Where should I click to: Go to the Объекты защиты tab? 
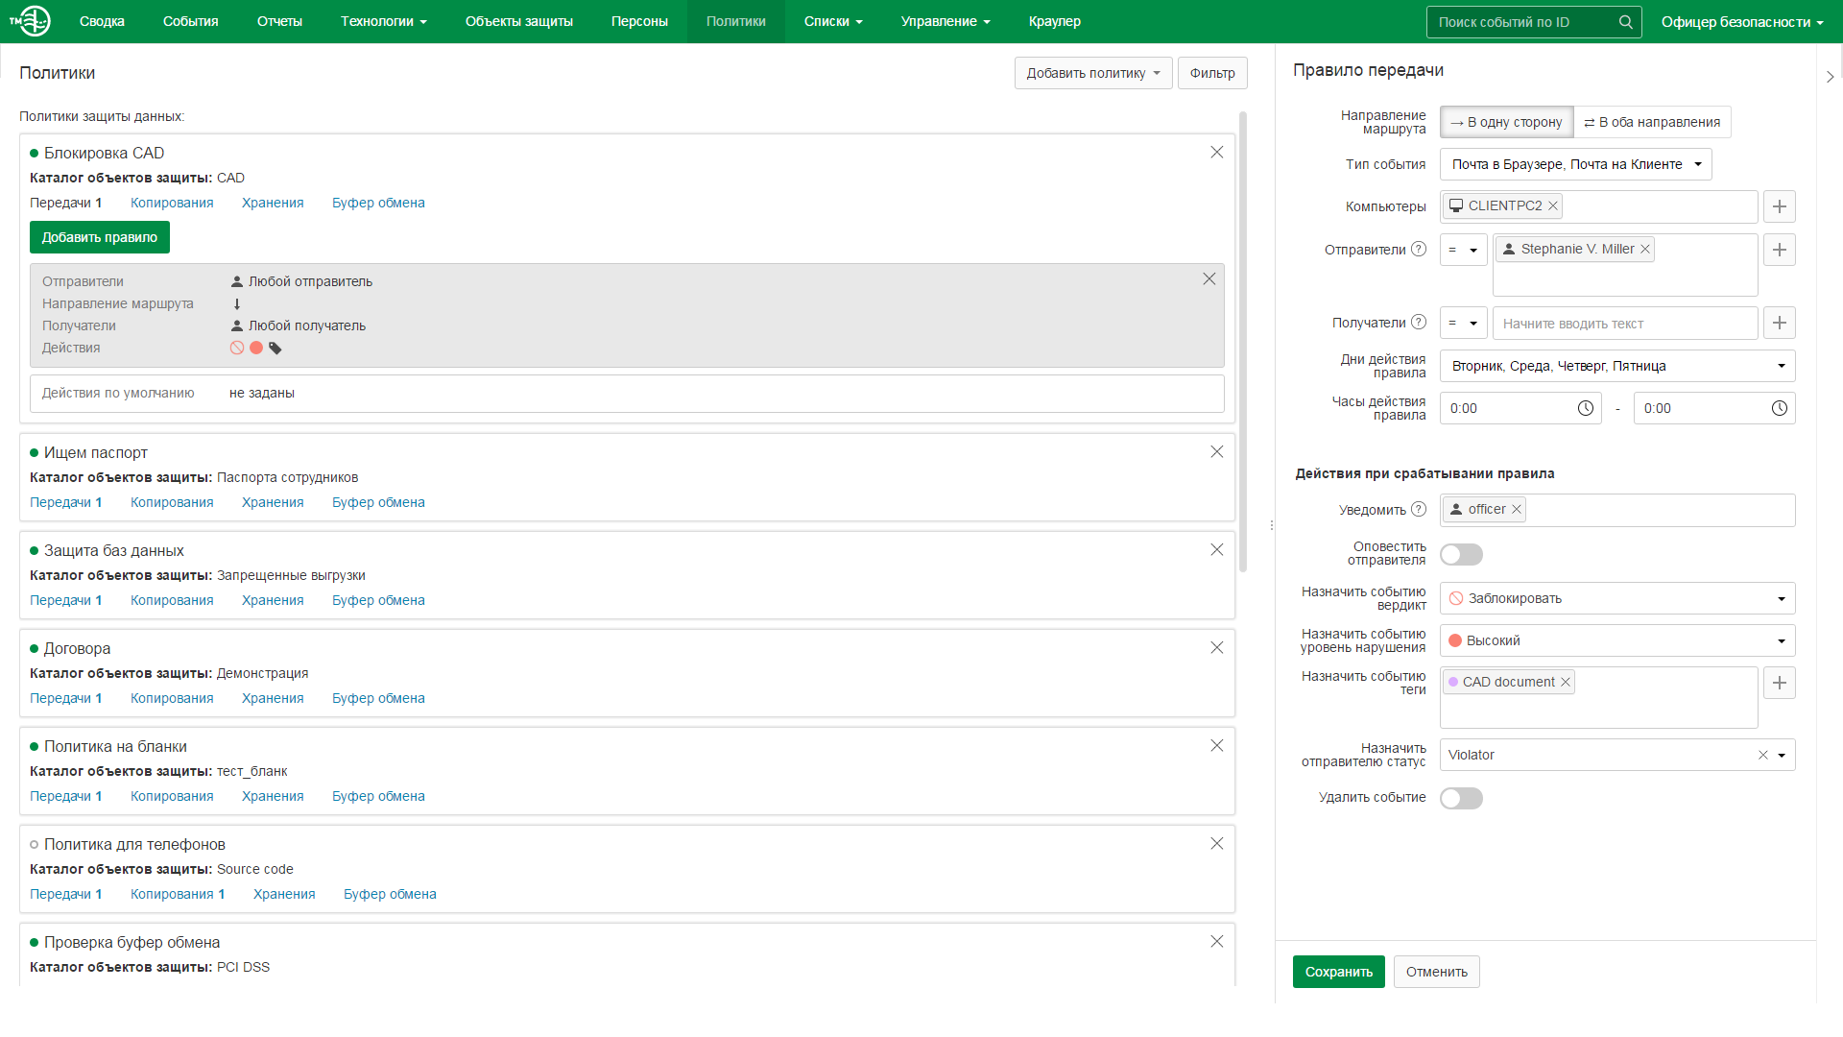click(518, 21)
